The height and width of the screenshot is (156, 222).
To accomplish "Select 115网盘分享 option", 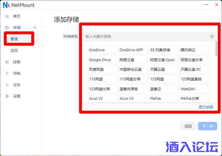I will 133,79.
